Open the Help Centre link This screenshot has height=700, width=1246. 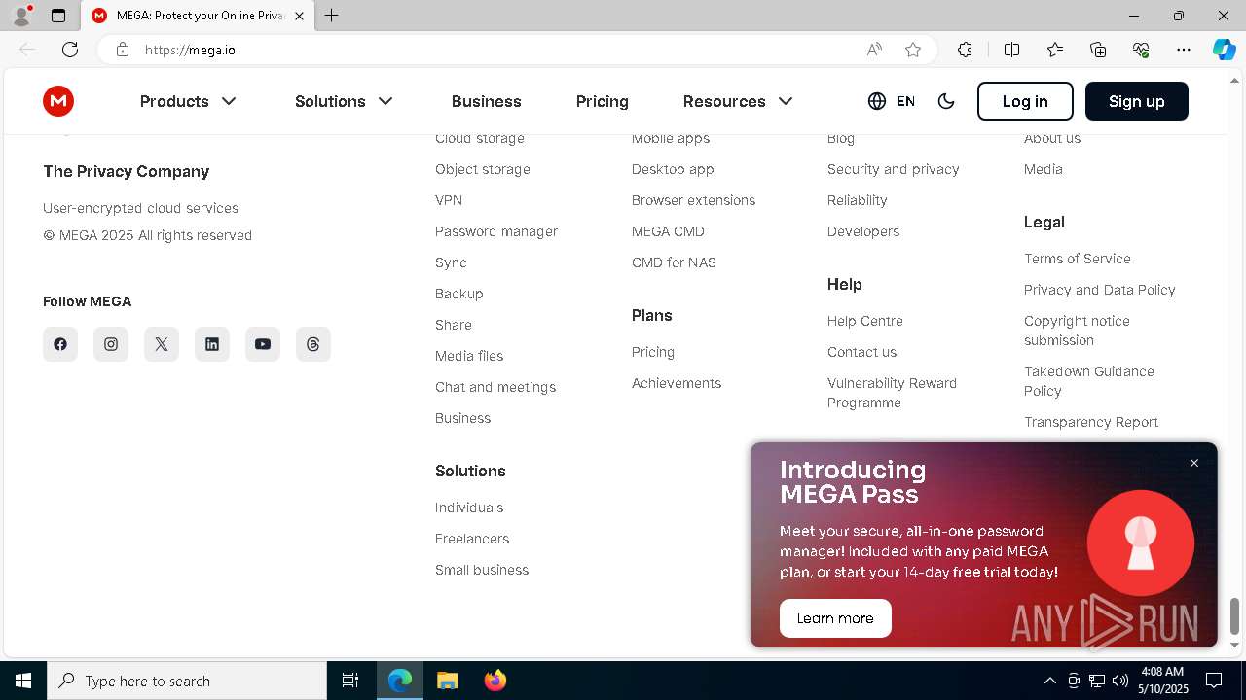pyautogui.click(x=865, y=321)
